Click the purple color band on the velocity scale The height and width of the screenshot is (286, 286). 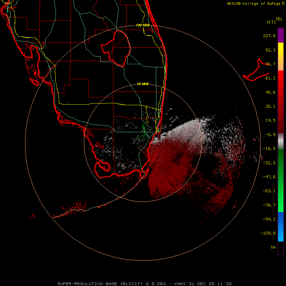point(281,35)
